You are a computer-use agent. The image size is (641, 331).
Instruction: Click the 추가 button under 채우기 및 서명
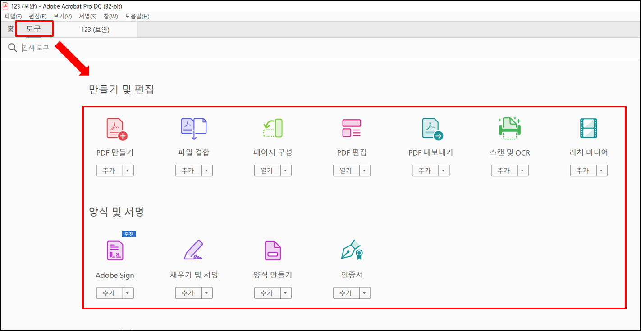coord(188,293)
